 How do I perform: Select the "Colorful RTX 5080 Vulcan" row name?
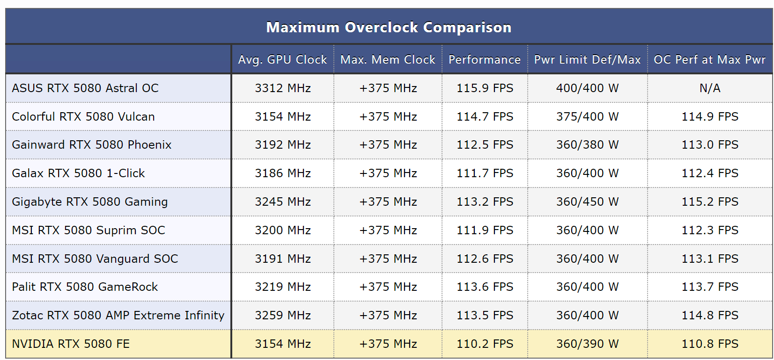point(83,116)
